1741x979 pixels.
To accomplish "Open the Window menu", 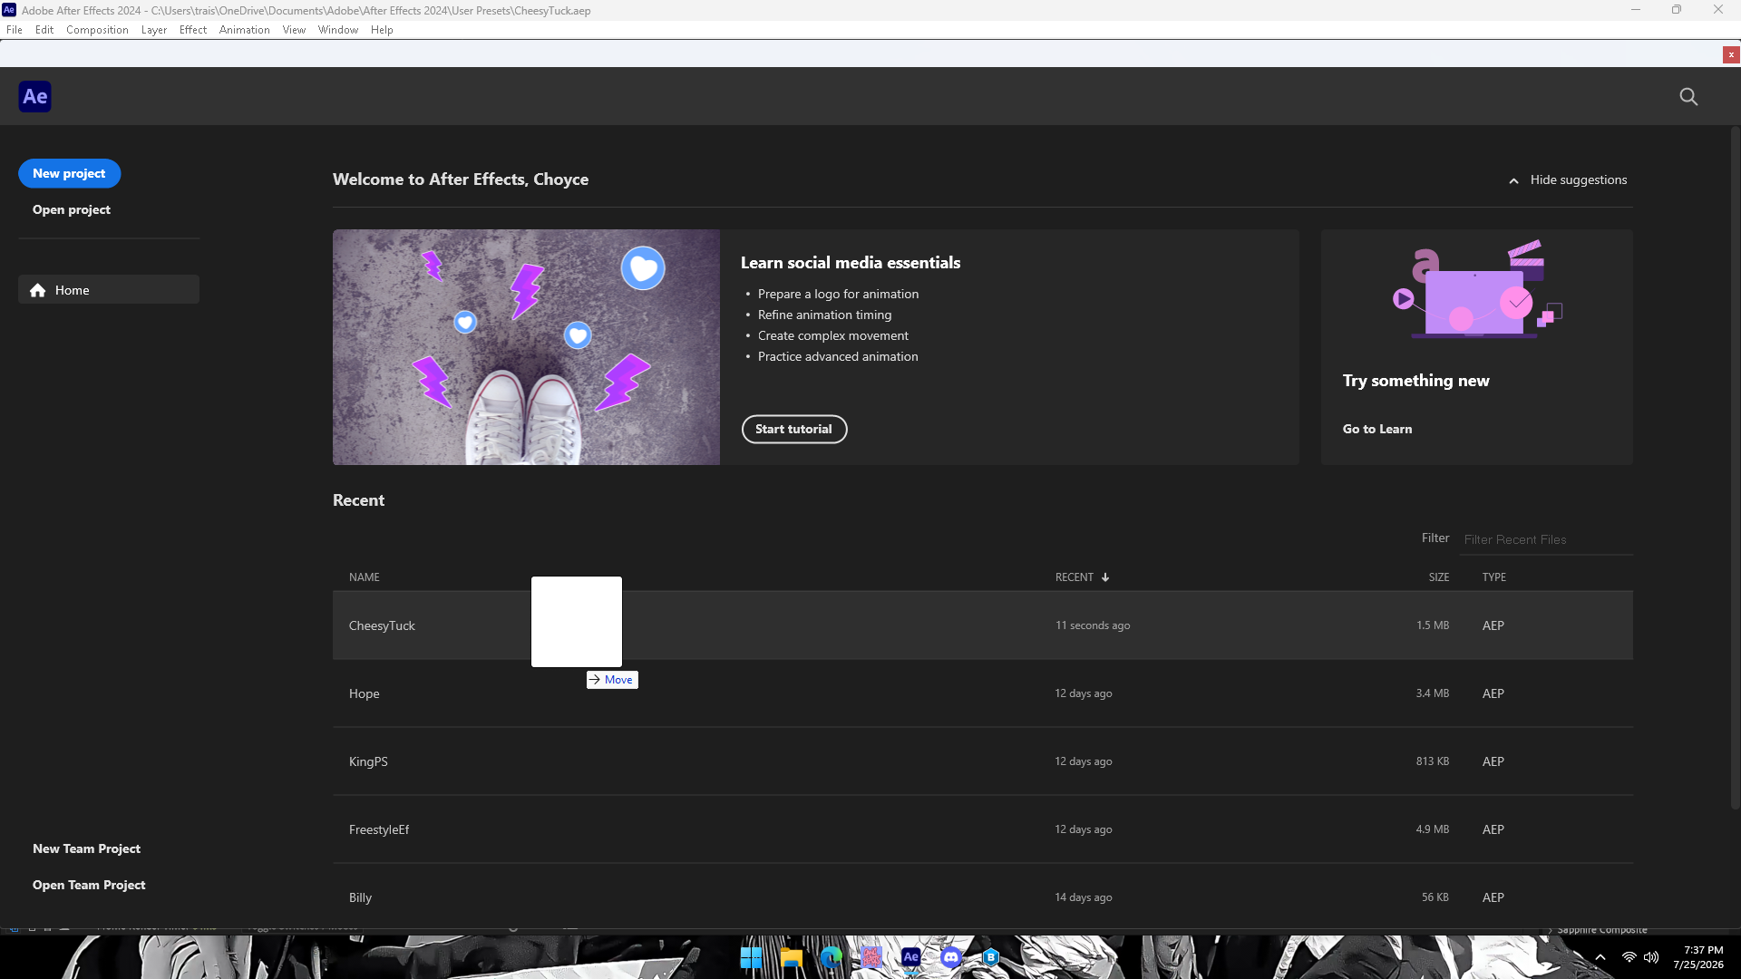I will (x=338, y=30).
